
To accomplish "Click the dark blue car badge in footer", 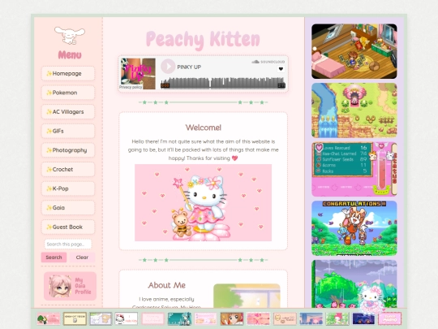I will 363,318.
